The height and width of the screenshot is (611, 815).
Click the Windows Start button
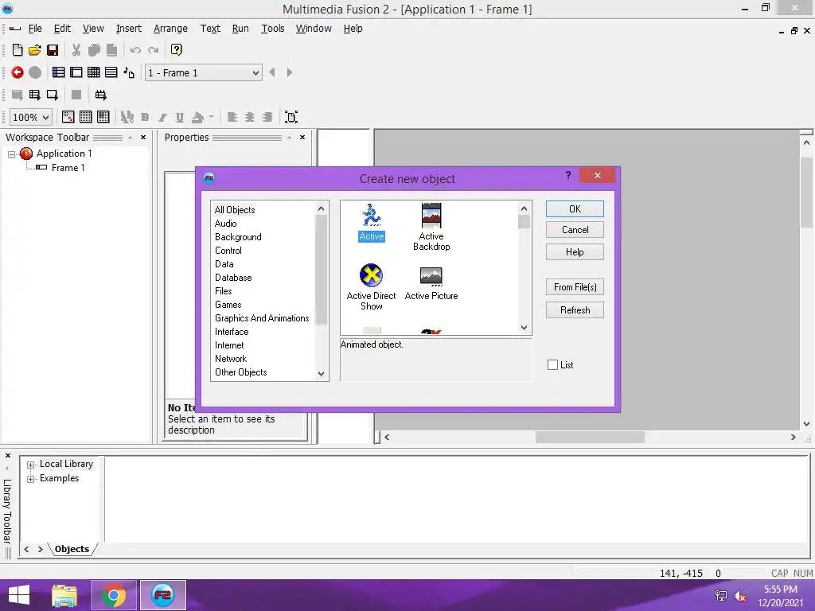19,595
